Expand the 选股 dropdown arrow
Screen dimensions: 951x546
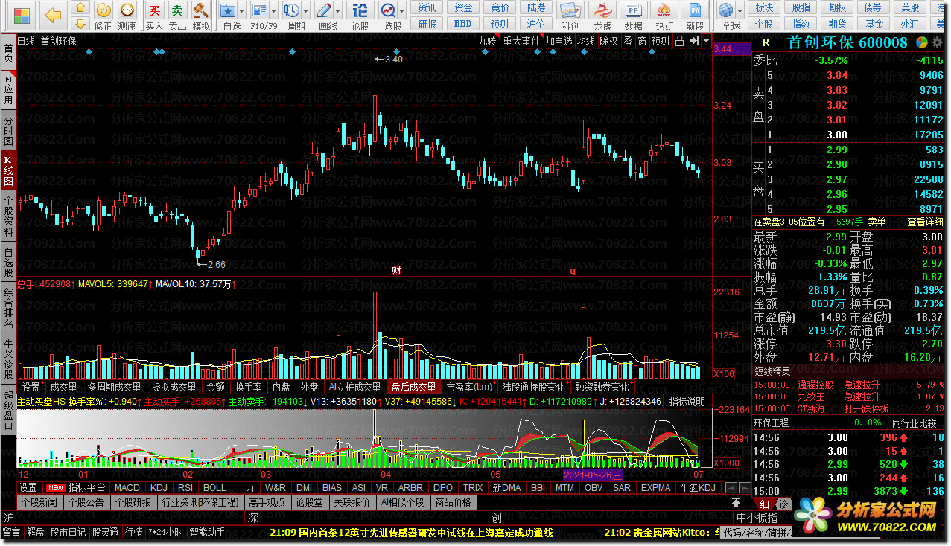tap(402, 10)
